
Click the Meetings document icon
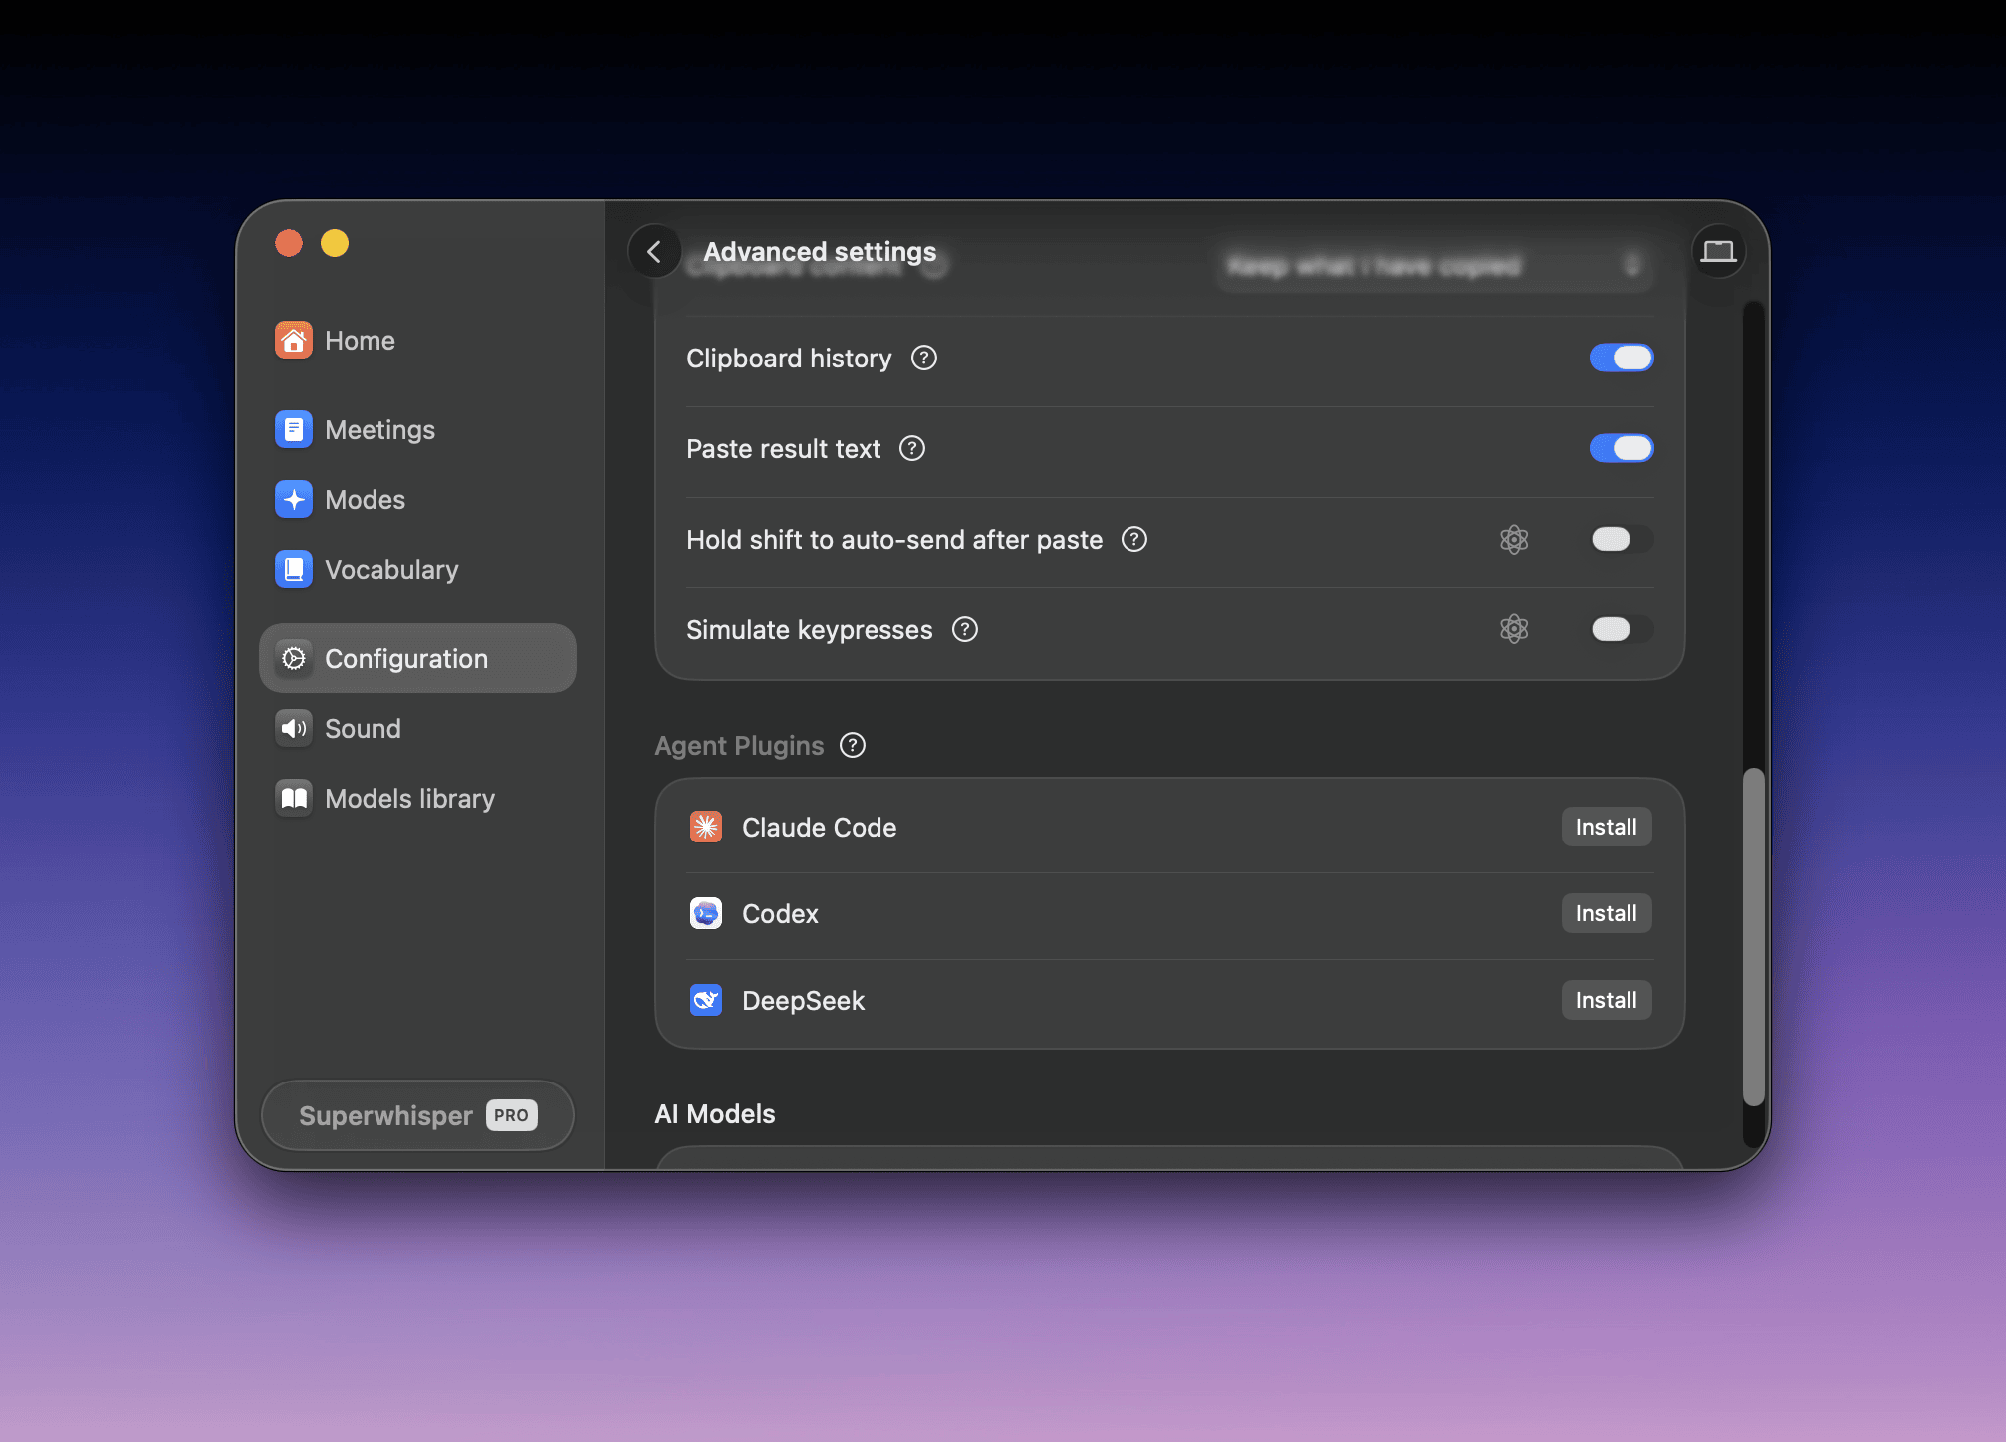[x=293, y=430]
